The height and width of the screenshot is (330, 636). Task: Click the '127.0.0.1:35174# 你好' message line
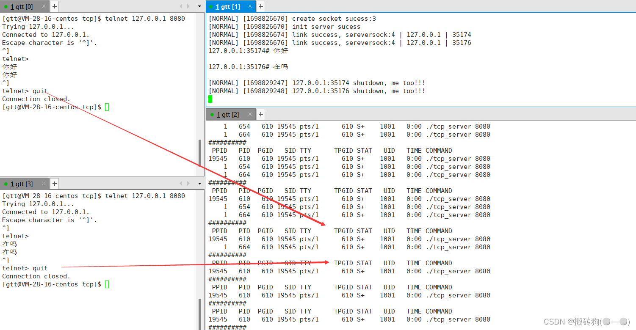coord(248,51)
